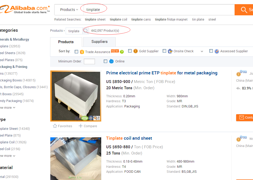Viewport: 253px width, 180px height.
Task: Click the envelope Contact button on the first listing
Action: tap(245, 117)
